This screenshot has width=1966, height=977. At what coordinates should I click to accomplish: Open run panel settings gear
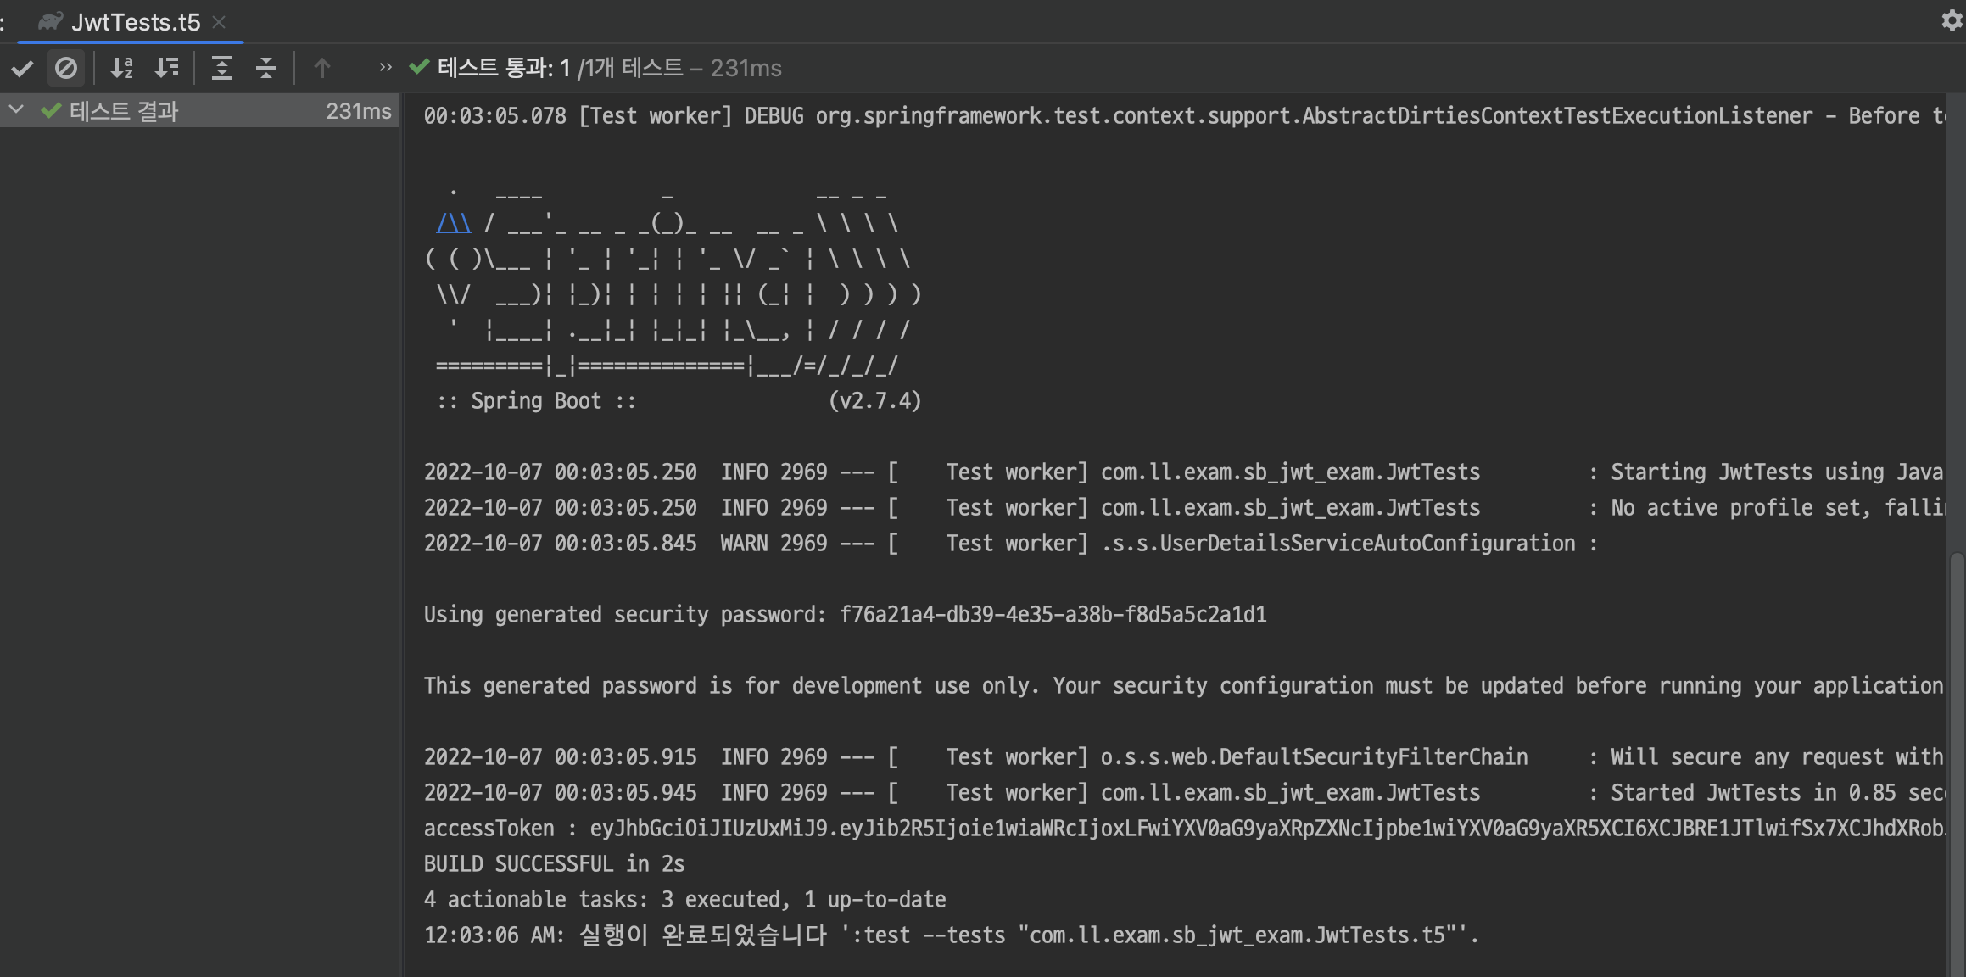pos(1952,20)
